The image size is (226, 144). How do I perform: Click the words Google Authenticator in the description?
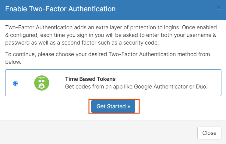(x=161, y=87)
